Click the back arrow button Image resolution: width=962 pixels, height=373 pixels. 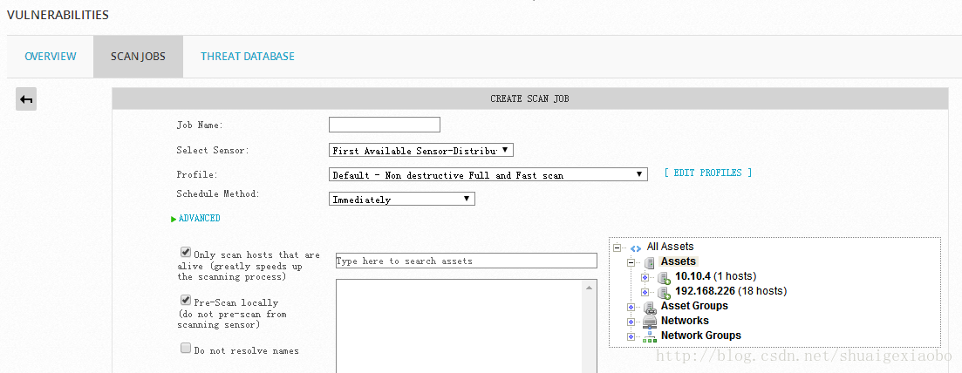pyautogui.click(x=26, y=99)
